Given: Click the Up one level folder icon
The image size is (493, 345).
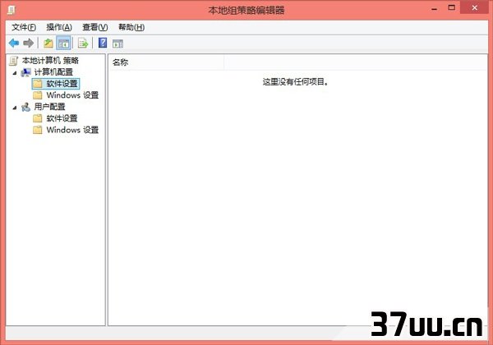Looking at the screenshot, I should click(x=48, y=43).
